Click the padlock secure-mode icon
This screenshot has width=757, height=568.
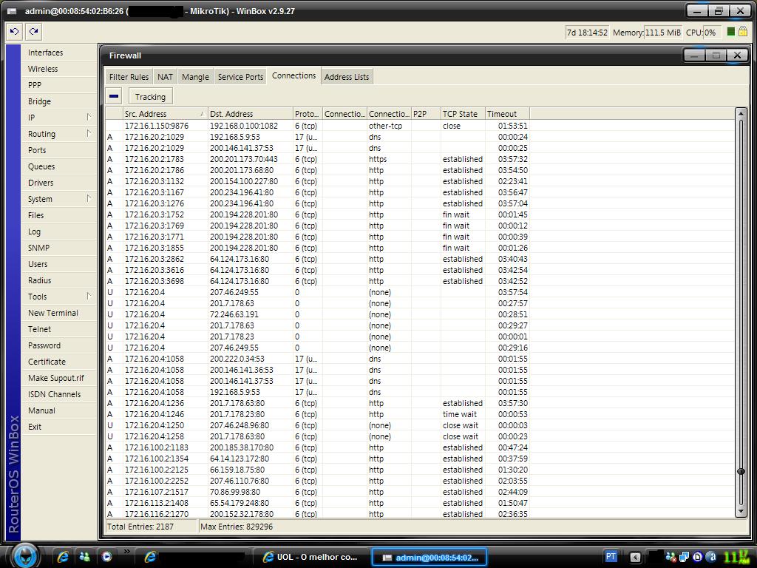tap(743, 32)
